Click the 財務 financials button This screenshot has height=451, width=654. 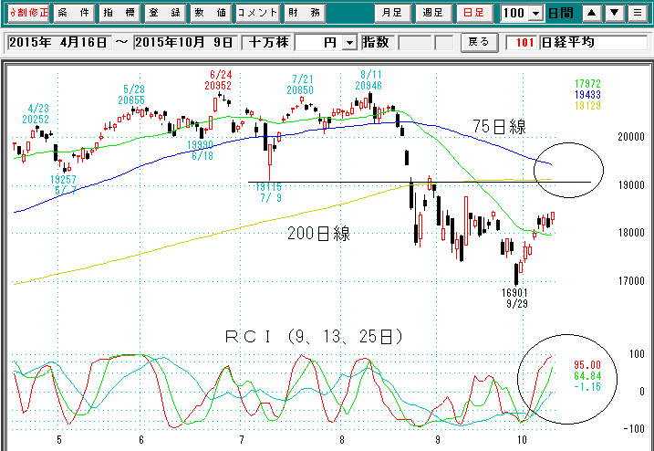[x=303, y=14]
